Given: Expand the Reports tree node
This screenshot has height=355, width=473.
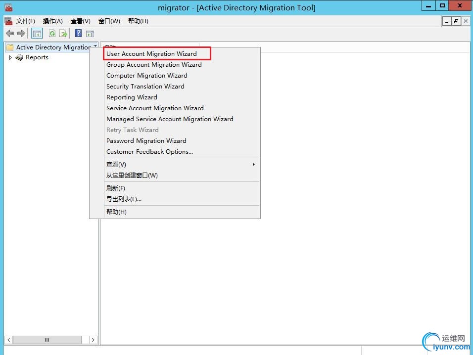Looking at the screenshot, I should pos(10,57).
